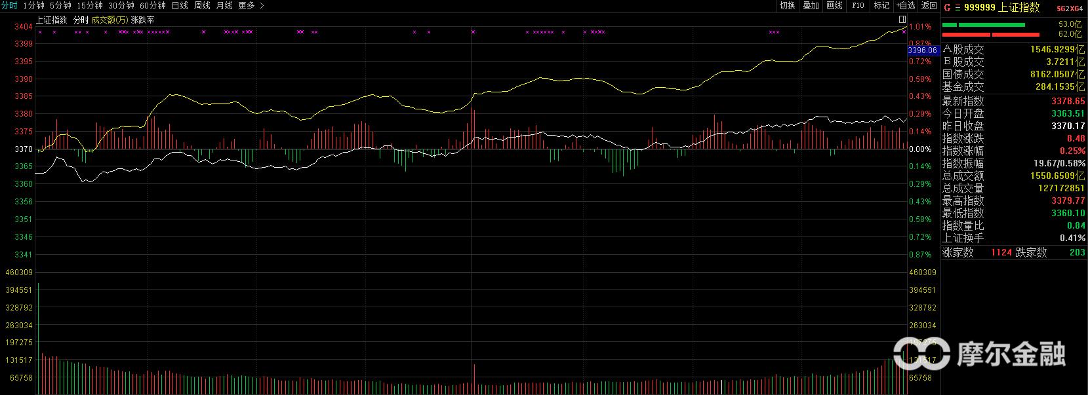Viewport: 1088px width, 395px height.
Task: Expand the 更多 periods menu
Action: 251,5
